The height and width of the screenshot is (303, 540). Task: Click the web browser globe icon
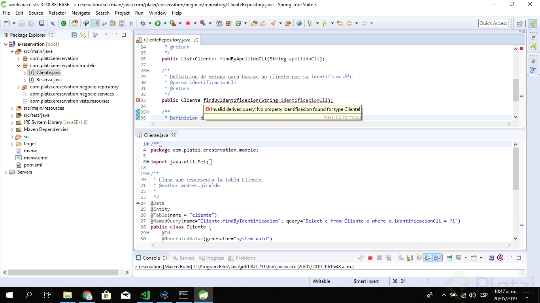click(x=299, y=23)
